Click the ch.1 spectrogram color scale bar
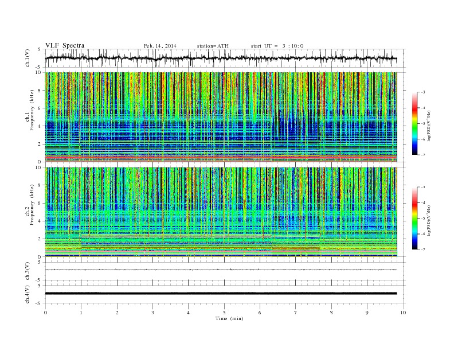The width and height of the screenshot is (454, 351). (414, 124)
